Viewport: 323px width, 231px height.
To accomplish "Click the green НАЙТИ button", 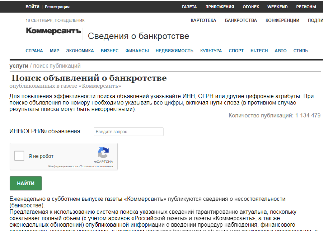I will [26, 183].
